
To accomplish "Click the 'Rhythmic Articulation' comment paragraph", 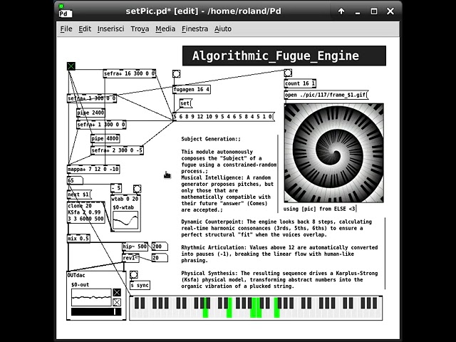I will pos(279,254).
